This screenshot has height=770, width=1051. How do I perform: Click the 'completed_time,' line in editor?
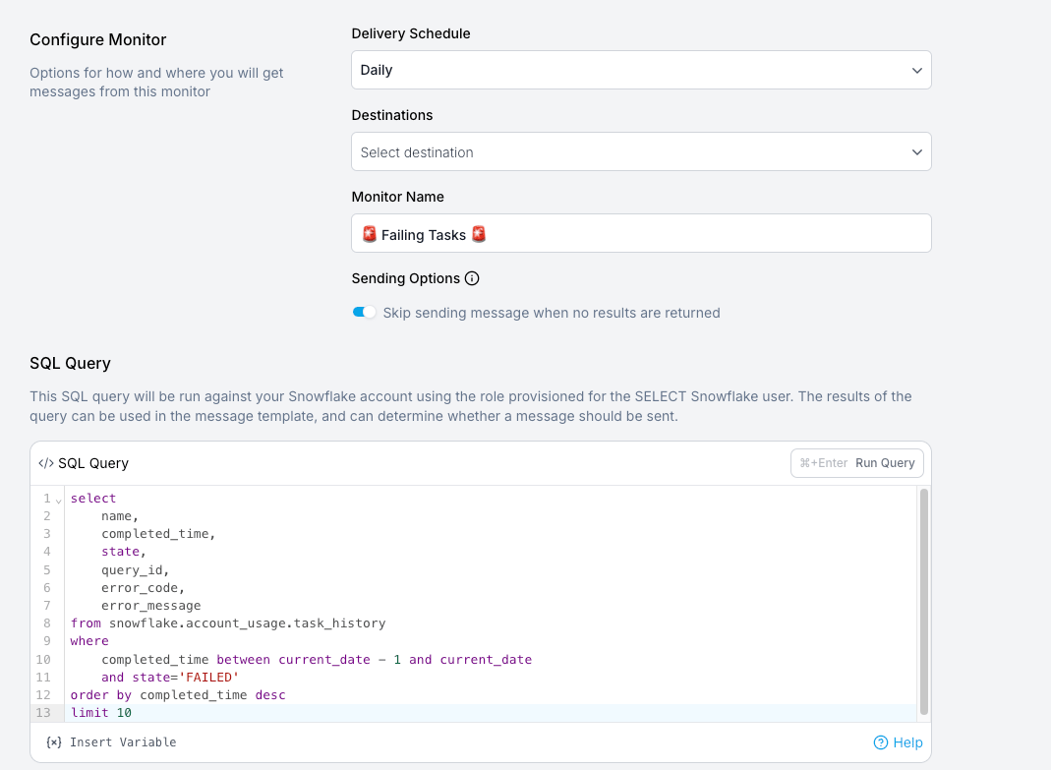158,534
